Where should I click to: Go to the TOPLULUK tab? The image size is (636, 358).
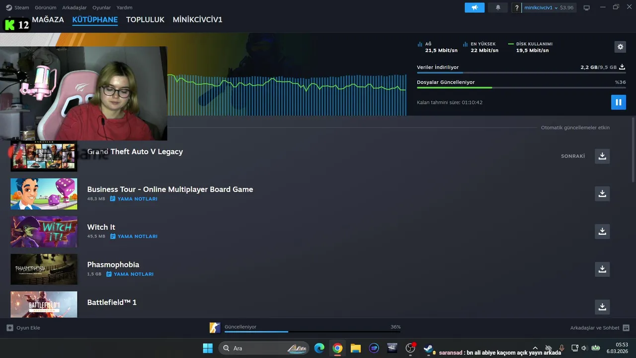[145, 20]
